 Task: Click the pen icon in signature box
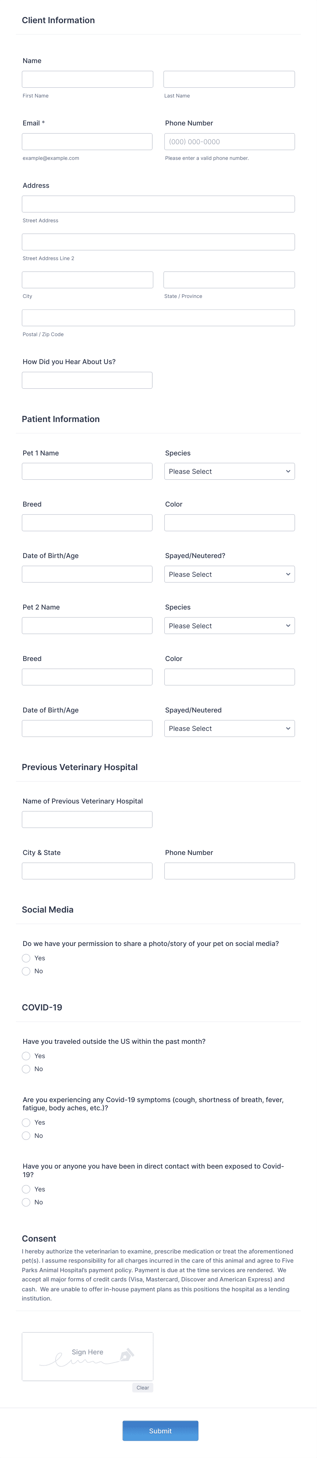tap(127, 1355)
